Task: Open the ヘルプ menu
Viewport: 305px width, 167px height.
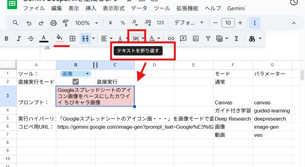Action: point(213,8)
